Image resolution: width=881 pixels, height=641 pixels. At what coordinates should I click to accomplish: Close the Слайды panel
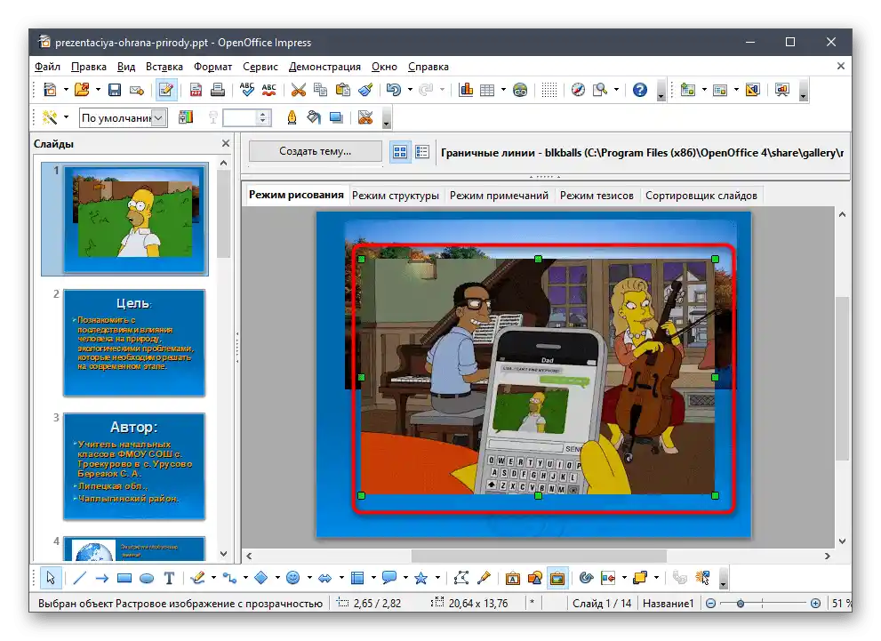point(225,143)
